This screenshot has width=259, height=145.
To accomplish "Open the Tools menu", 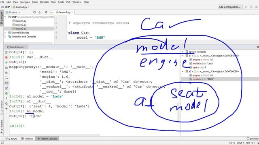I will (x=61, y=2).
